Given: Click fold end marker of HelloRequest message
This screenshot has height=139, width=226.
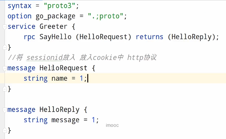Looking at the screenshot, I should pyautogui.click(x=5, y=89).
